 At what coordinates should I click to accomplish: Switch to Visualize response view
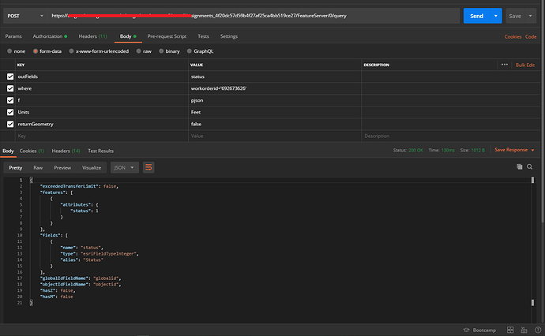tap(92, 168)
